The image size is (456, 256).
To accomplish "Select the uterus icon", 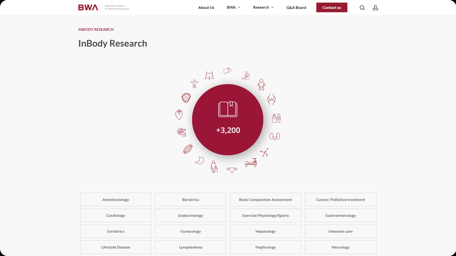I will [232, 170].
